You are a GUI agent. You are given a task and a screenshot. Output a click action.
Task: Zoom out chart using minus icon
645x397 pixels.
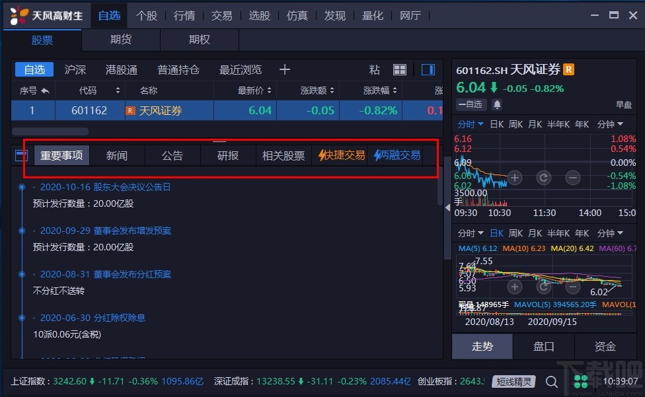coord(572,177)
